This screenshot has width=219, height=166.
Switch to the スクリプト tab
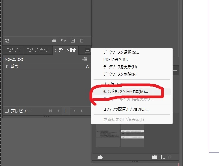tap(13, 50)
